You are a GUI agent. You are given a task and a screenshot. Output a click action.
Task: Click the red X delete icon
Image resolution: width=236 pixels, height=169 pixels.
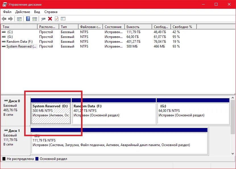50,19
